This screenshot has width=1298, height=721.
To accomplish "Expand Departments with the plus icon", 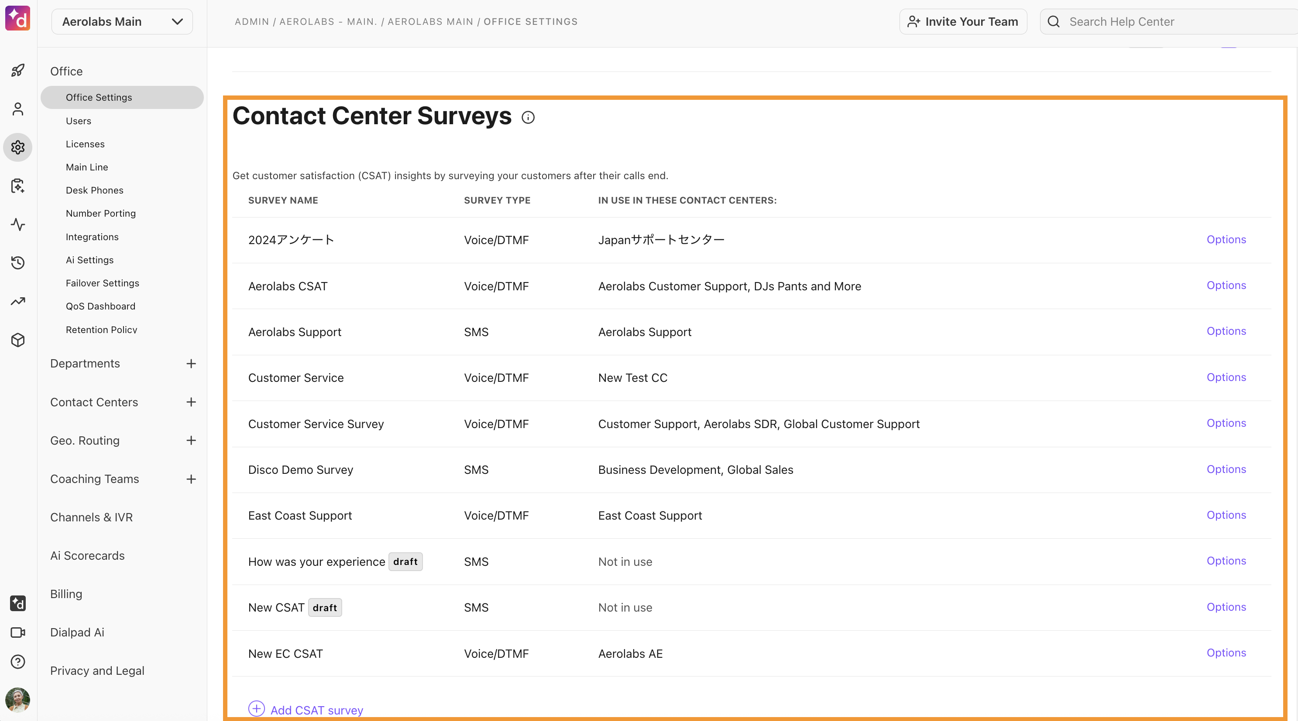I will 191,364.
